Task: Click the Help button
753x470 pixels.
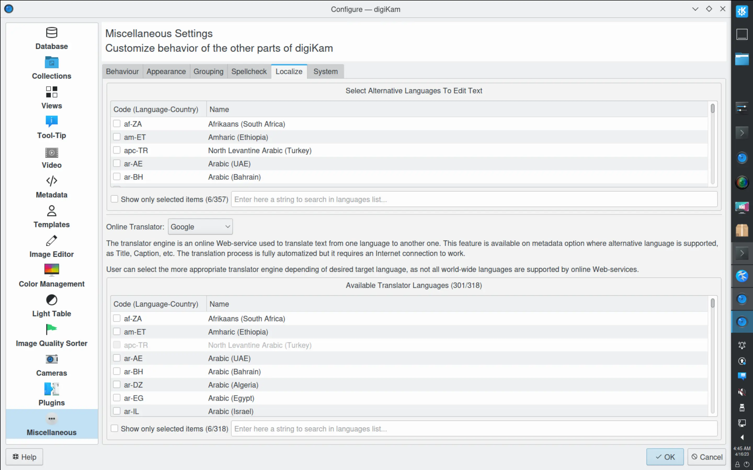Action: coord(24,457)
